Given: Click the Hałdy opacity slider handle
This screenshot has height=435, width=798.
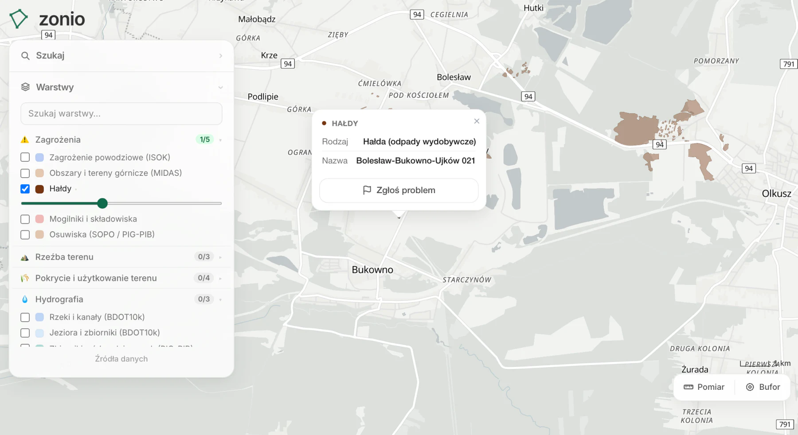Looking at the screenshot, I should 102,203.
